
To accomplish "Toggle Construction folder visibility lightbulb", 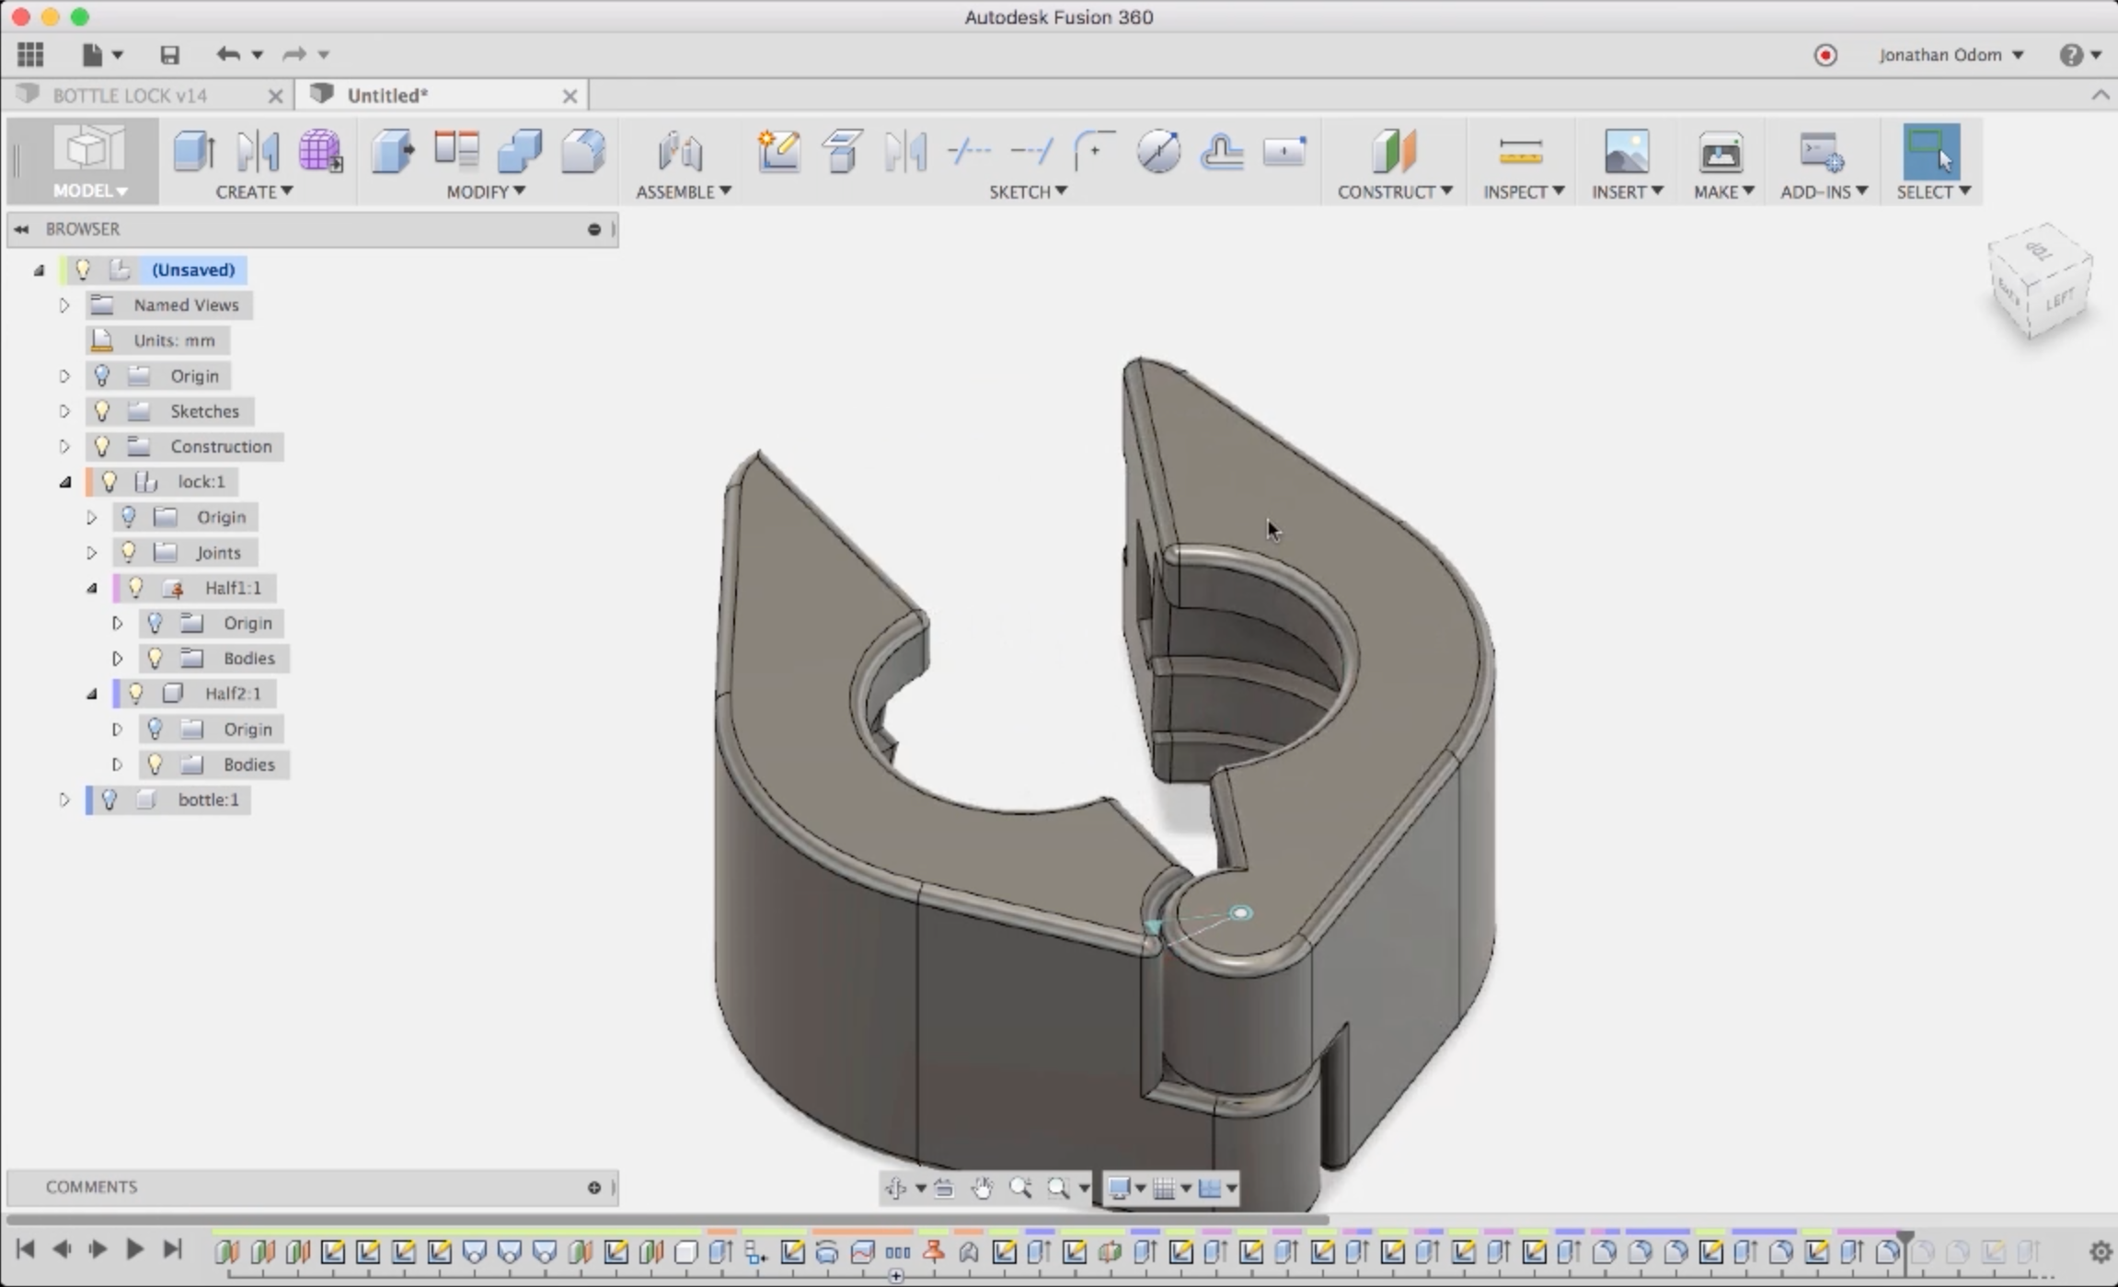I will point(102,446).
